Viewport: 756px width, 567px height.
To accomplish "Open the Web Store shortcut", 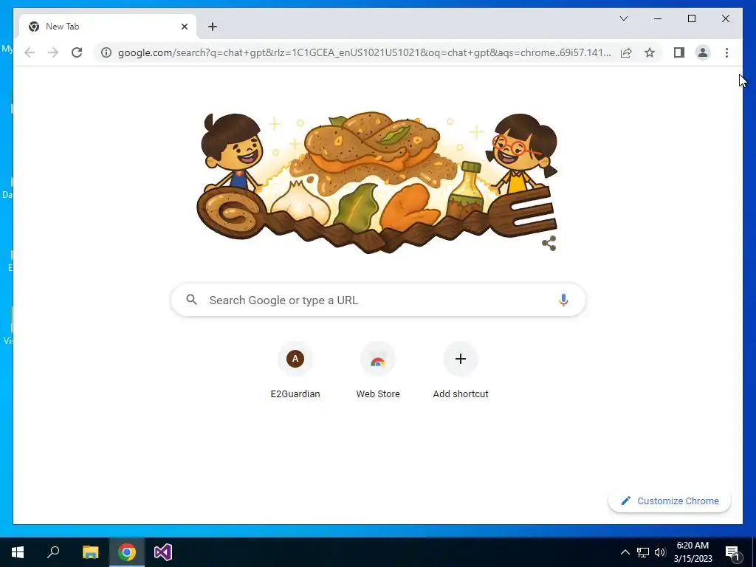I will click(378, 371).
